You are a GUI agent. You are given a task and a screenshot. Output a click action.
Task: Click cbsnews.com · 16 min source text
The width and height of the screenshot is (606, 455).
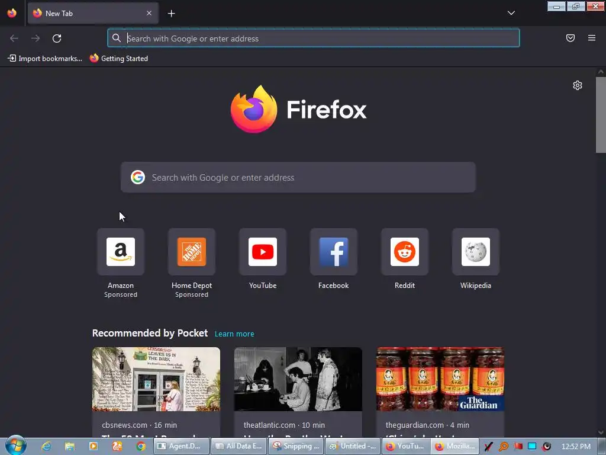[x=140, y=425]
